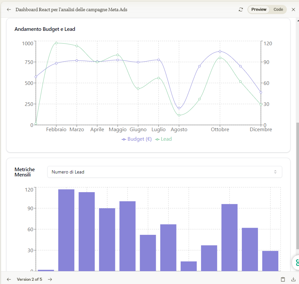Close the dashboard artifact panel
Image resolution: width=299 pixels, height=284 pixels.
(x=293, y=10)
